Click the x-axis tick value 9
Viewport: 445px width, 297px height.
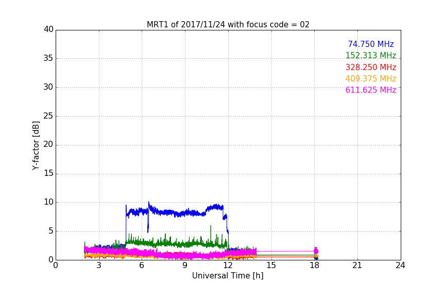click(185, 266)
